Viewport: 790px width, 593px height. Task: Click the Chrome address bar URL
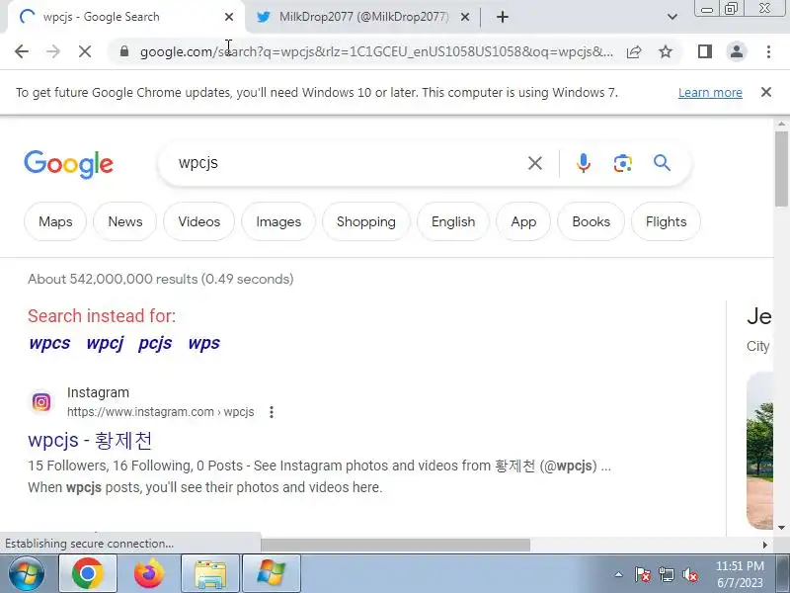pyautogui.click(x=376, y=51)
